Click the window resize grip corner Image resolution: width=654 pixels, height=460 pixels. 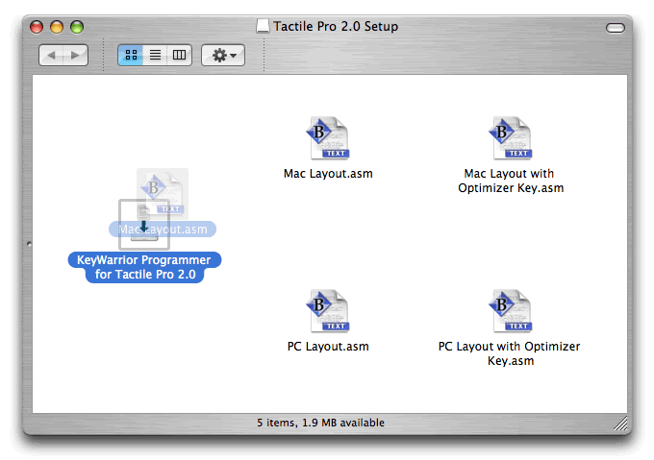pos(620,424)
